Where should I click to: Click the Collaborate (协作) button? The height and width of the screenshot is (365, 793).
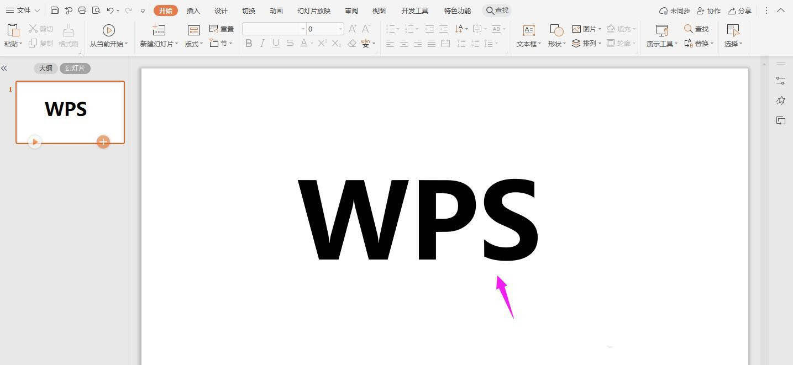coord(708,10)
